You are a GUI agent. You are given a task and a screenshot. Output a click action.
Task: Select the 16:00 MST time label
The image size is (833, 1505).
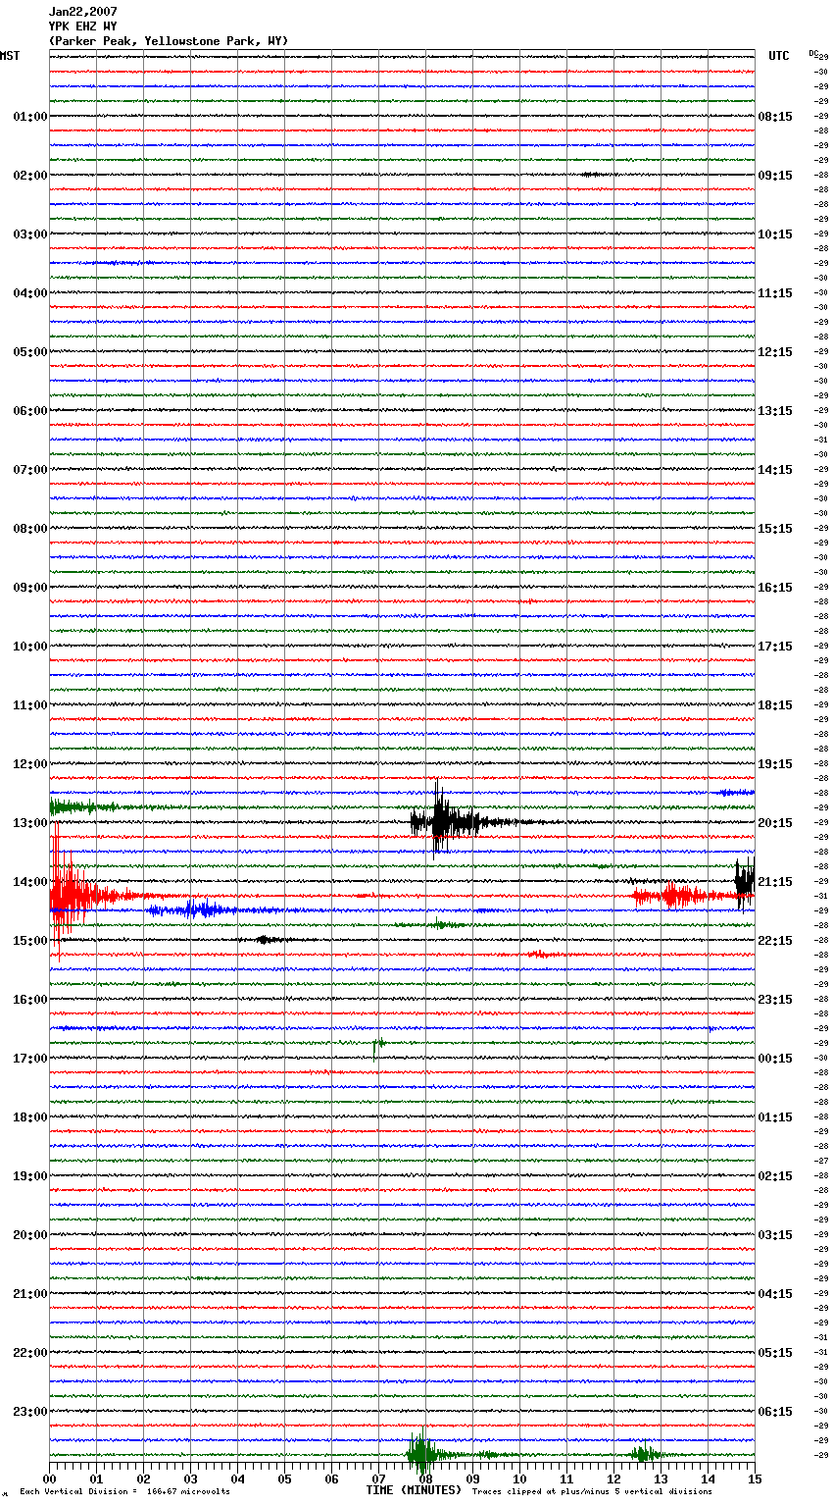[30, 1000]
